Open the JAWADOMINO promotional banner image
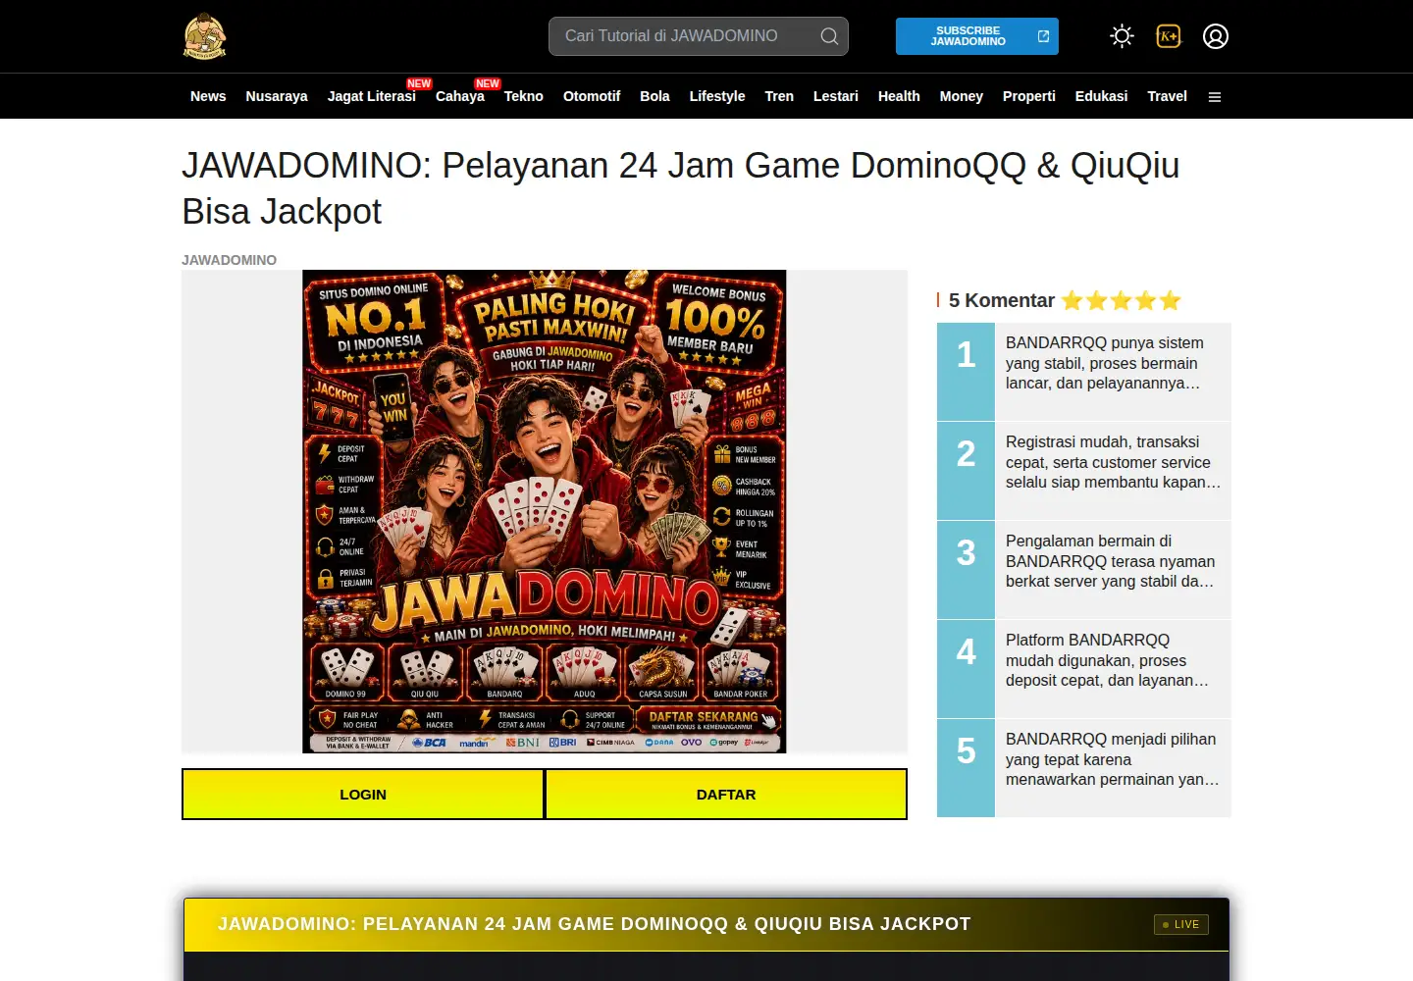Viewport: 1413px width, 981px height. tap(545, 511)
